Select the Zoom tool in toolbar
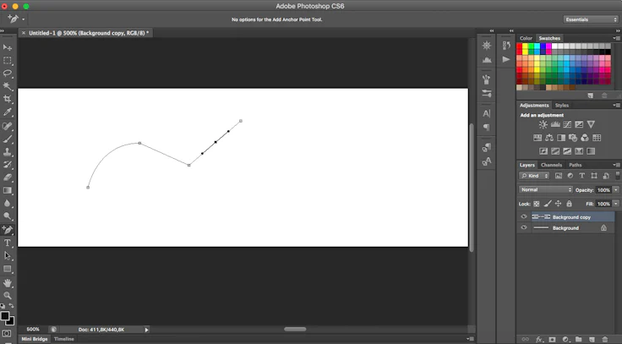Image resolution: width=622 pixels, height=344 pixels. point(7,296)
